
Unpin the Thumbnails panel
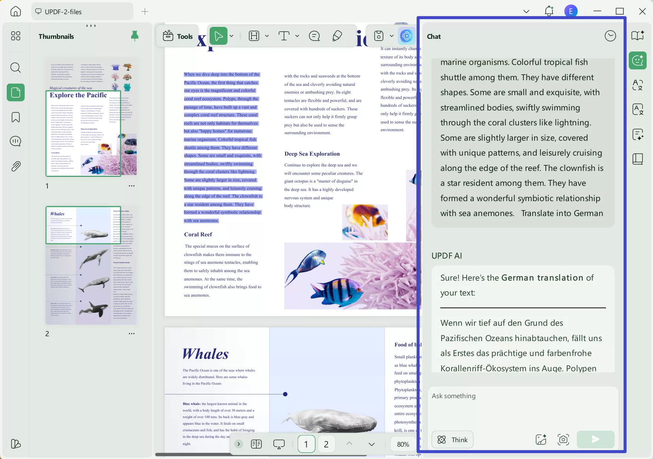[x=134, y=36]
